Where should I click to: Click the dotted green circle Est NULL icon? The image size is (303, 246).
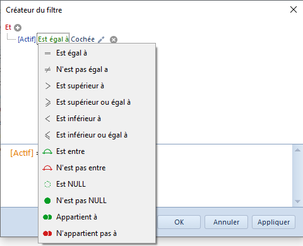click(x=47, y=184)
